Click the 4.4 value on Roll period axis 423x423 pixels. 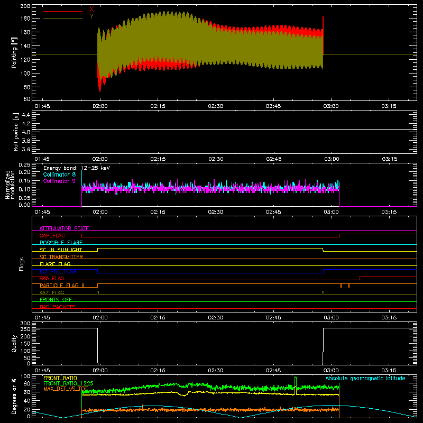(26, 115)
